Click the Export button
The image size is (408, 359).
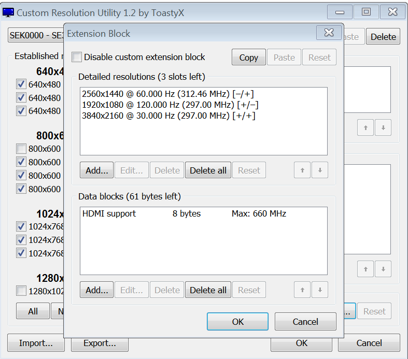coord(99,343)
